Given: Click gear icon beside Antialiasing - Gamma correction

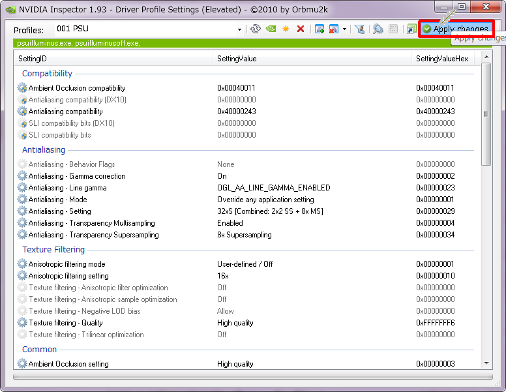Looking at the screenshot, I should pyautogui.click(x=22, y=176).
